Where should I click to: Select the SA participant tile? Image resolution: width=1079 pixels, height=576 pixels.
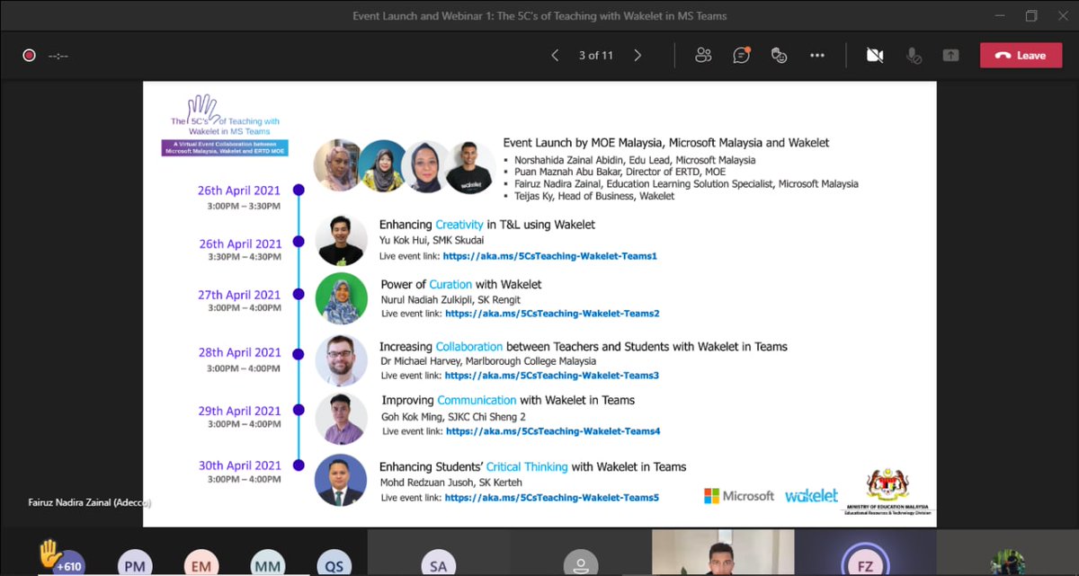click(x=438, y=553)
